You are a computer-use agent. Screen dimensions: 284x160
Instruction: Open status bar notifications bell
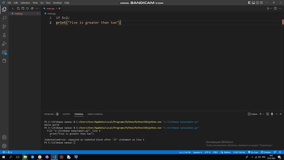pos(280,152)
